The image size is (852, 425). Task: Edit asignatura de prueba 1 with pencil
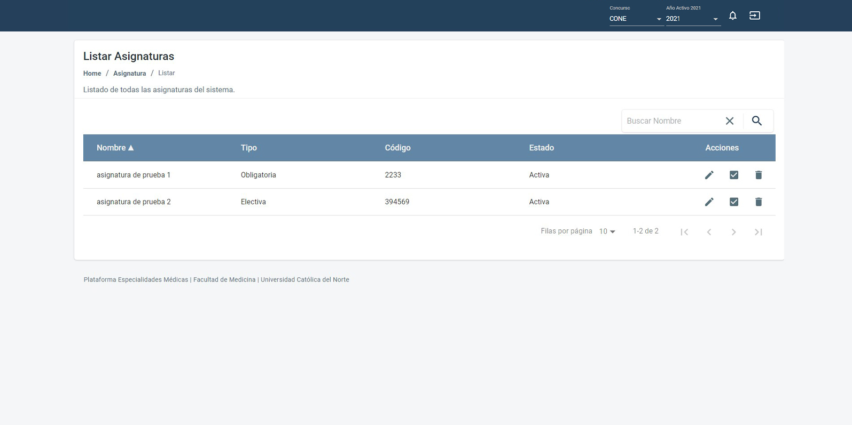[x=709, y=175]
